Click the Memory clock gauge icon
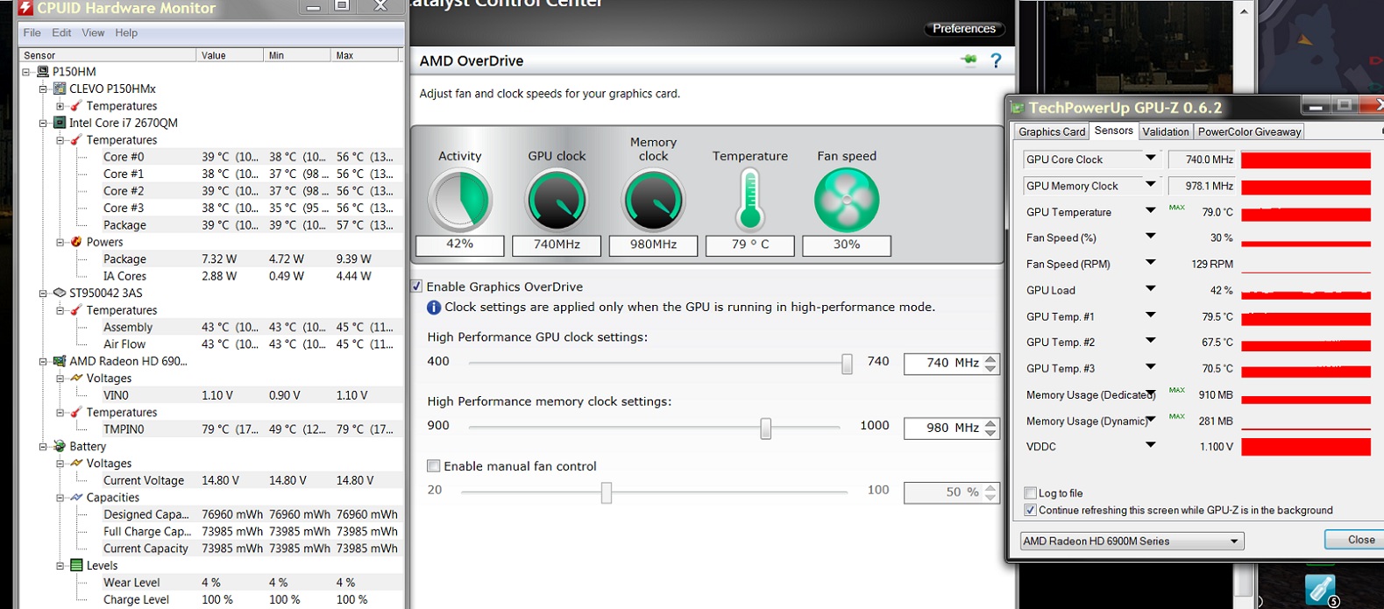Viewport: 1384px width, 609px height. [x=653, y=200]
